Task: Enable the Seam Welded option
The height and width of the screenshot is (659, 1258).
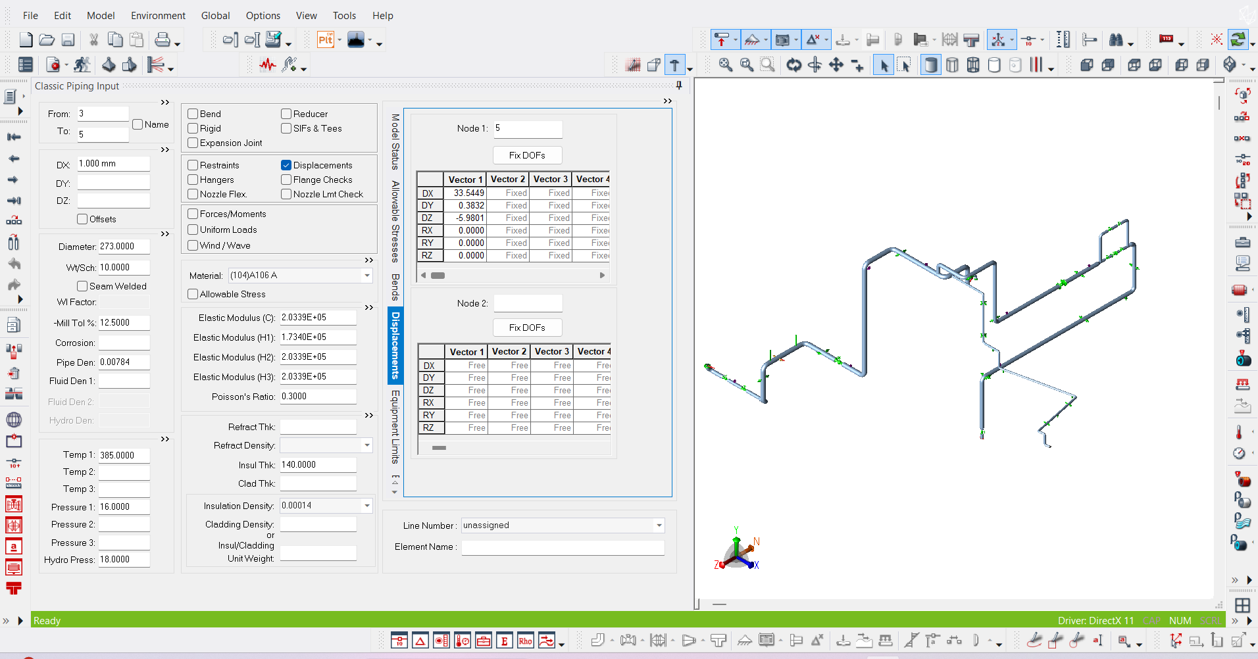Action: coord(82,285)
